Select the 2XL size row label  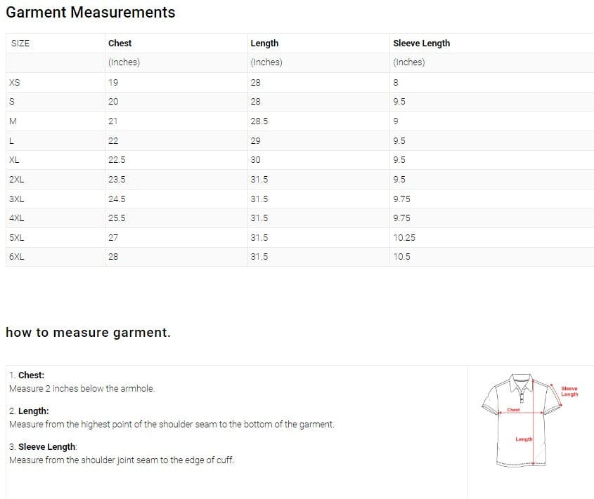click(x=17, y=180)
